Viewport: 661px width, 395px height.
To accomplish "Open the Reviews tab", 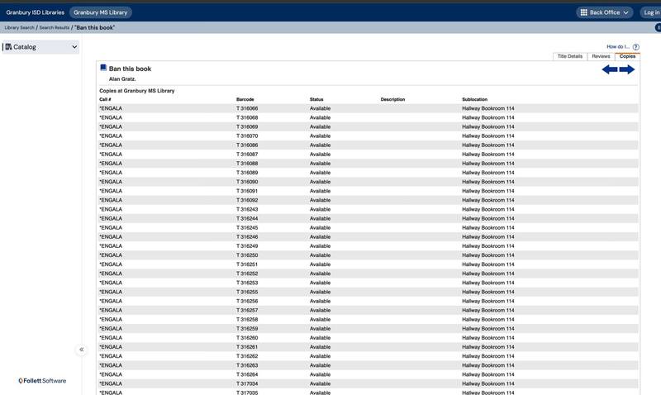I will pyautogui.click(x=601, y=56).
